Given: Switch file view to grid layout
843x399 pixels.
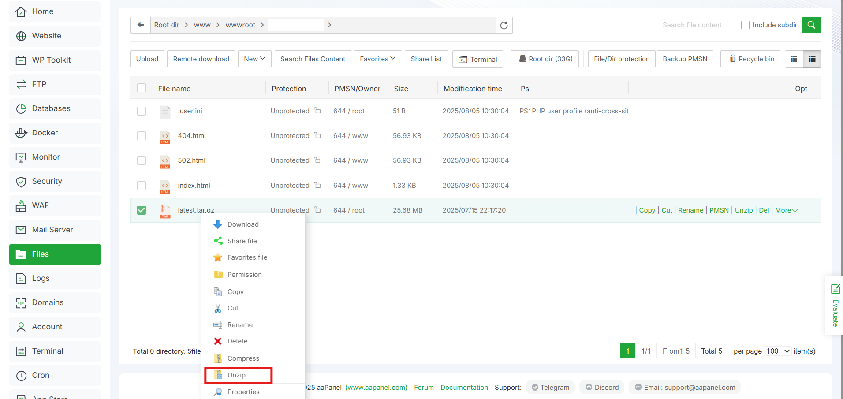Looking at the screenshot, I should [794, 59].
